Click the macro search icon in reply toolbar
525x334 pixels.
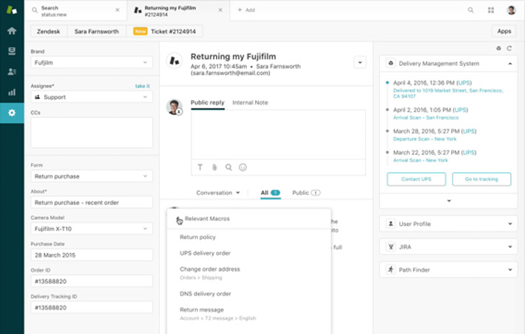point(228,167)
